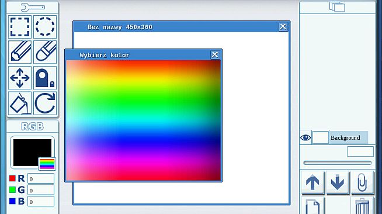
Task: Toggle Background layer visibility eye
Action: click(x=305, y=138)
